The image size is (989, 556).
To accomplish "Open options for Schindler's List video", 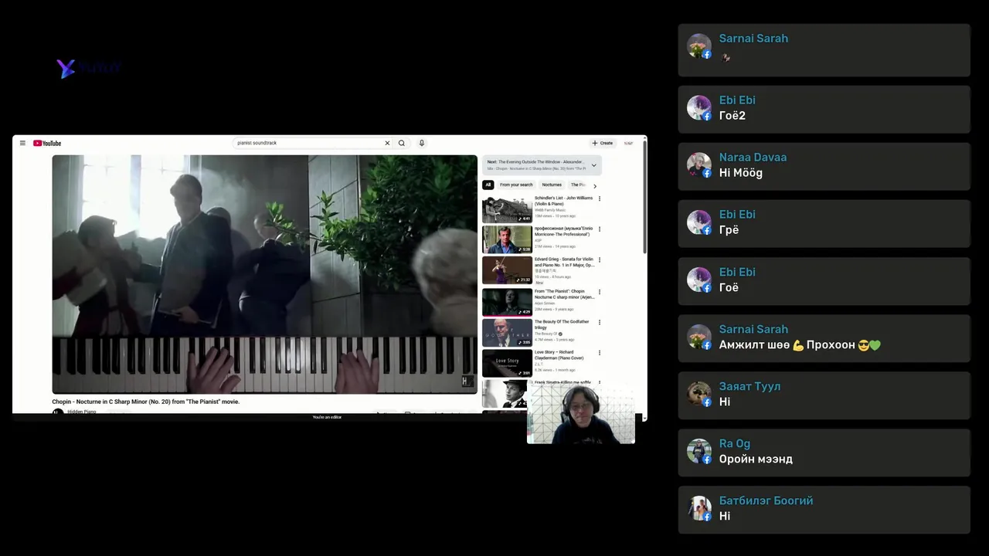I will tap(600, 198).
